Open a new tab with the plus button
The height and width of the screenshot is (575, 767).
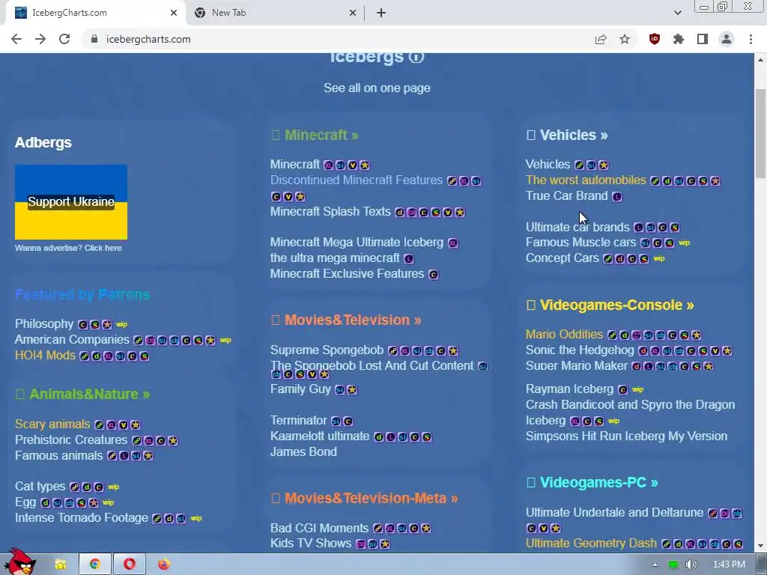click(381, 13)
